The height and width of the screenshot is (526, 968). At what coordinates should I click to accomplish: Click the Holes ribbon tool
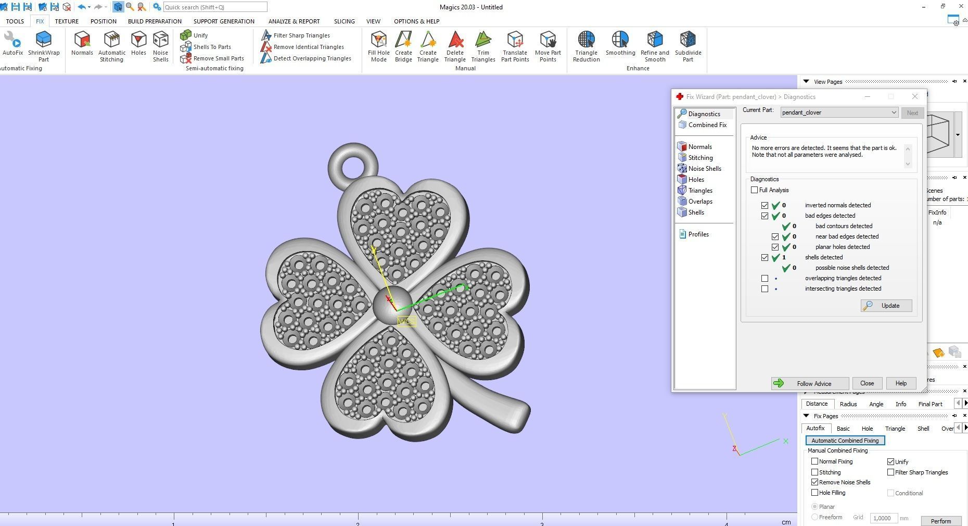138,43
